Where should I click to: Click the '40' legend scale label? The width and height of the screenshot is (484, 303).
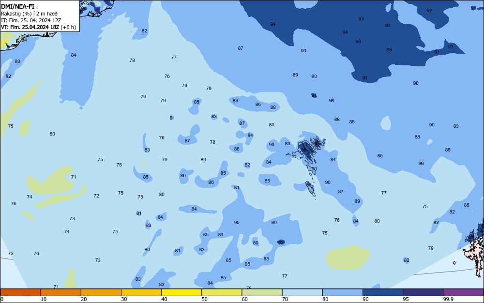(x=164, y=299)
